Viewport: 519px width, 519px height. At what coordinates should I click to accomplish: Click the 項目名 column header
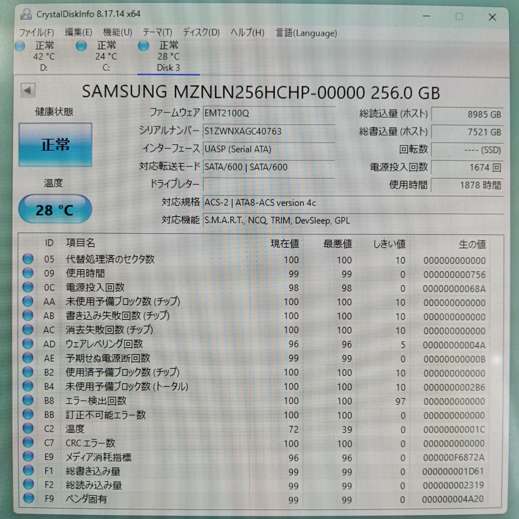pyautogui.click(x=80, y=243)
